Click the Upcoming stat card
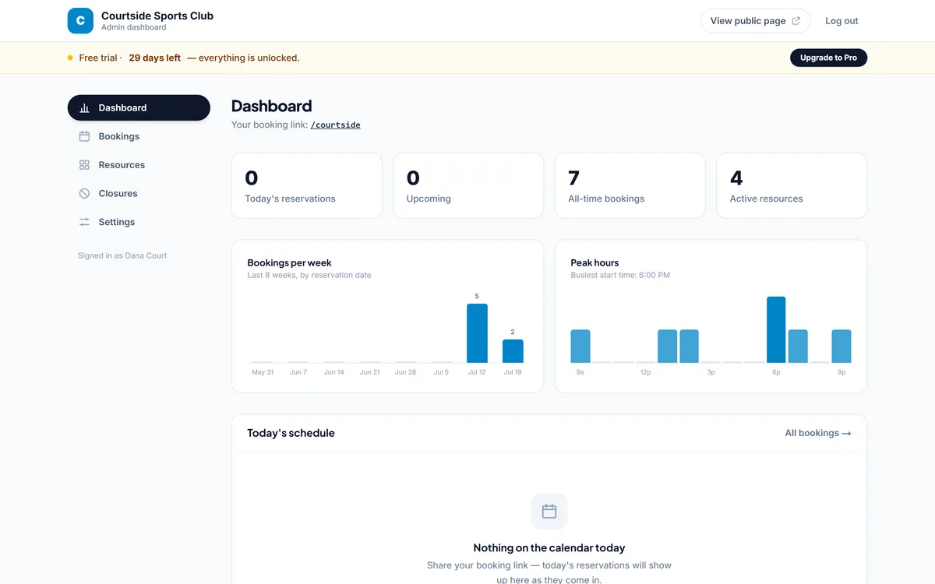Image resolution: width=935 pixels, height=584 pixels. click(x=468, y=185)
